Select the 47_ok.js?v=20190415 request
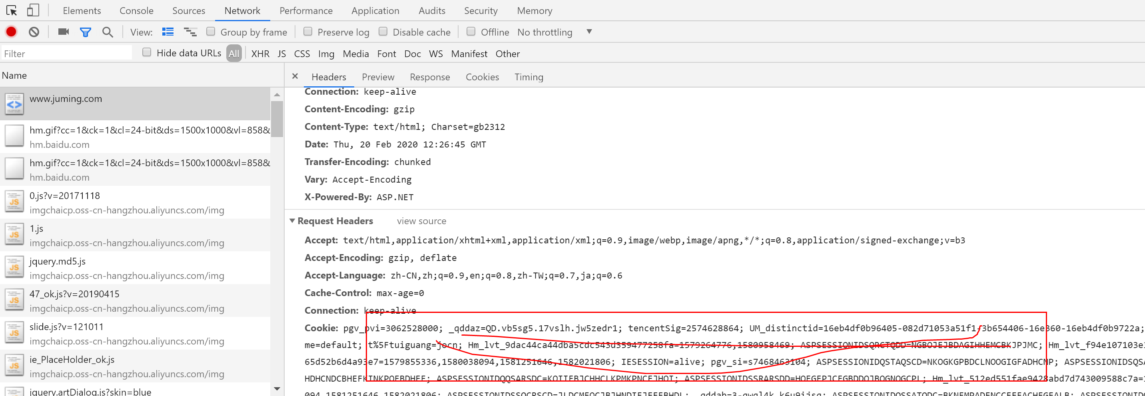The image size is (1145, 396). 135,301
